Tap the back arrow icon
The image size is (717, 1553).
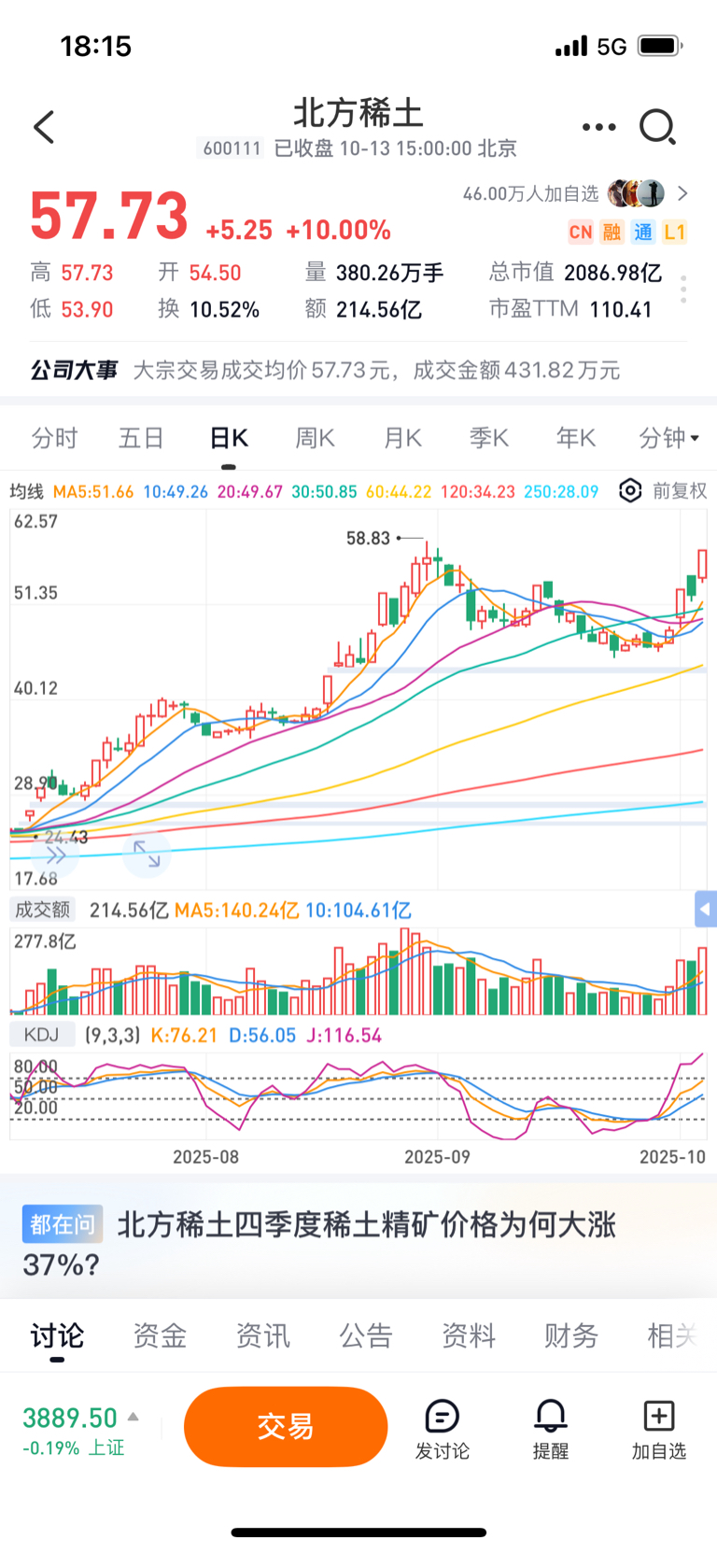[x=44, y=127]
